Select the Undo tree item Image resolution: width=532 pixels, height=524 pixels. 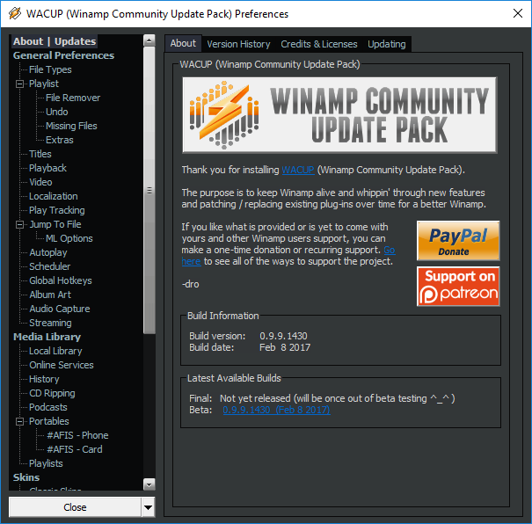(56, 112)
